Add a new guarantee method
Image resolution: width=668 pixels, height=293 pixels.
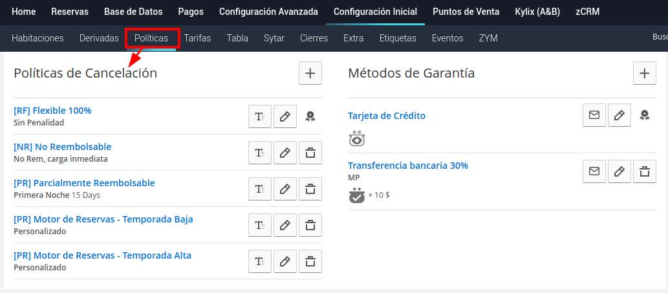644,73
